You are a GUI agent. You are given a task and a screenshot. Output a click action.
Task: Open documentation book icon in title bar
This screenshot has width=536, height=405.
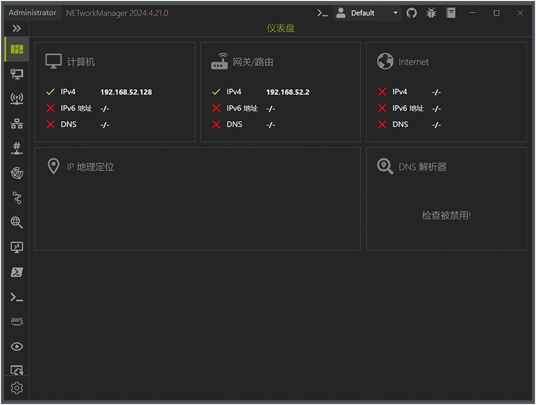tap(451, 12)
